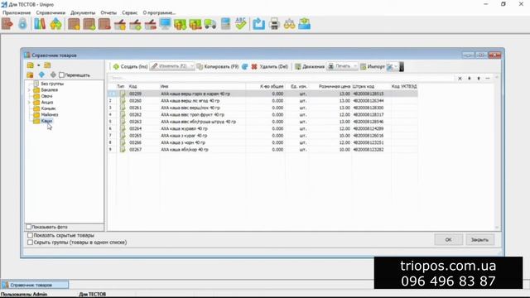The image size is (530, 298).
Task: Click the brown box with red minus icon
Action: [104, 24]
